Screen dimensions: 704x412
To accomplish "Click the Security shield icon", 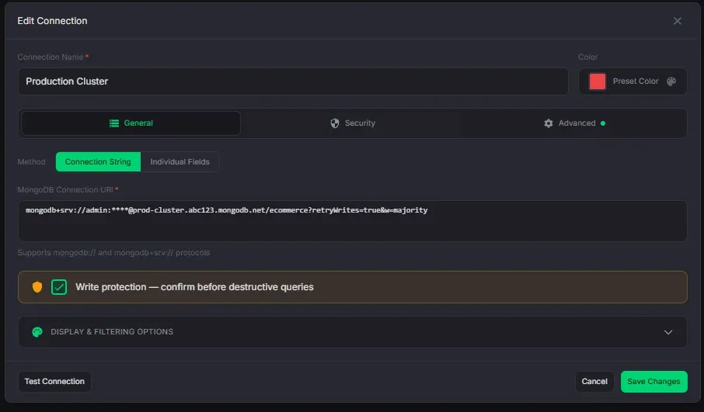I will [334, 123].
